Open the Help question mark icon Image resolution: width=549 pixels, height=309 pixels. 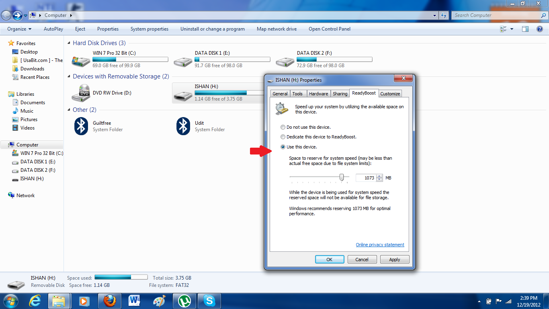541,29
